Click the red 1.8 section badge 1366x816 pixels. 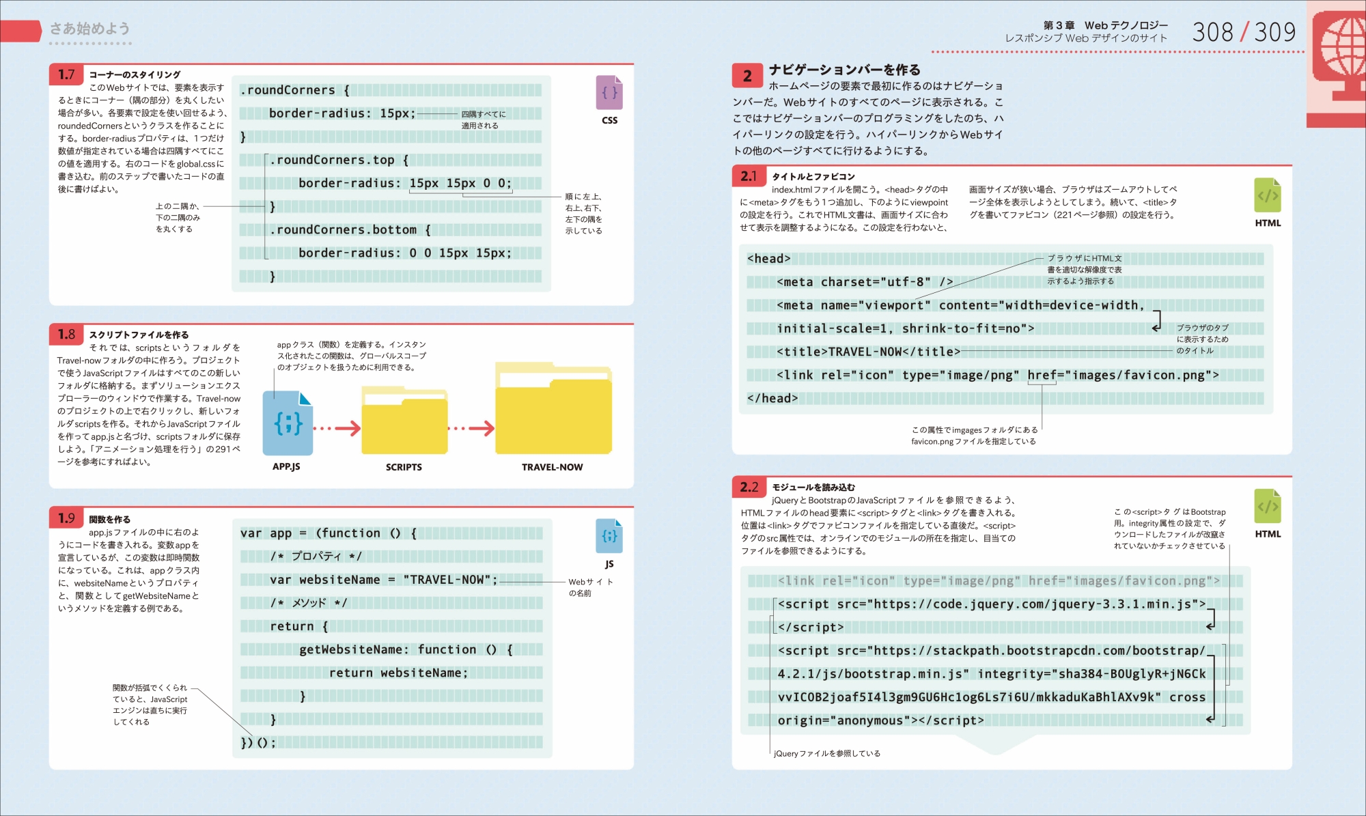pyautogui.click(x=66, y=335)
